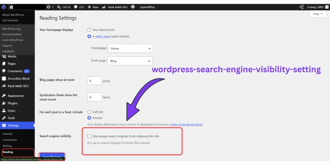Select Your latest posts option
The width and height of the screenshot is (330, 165).
point(89,30)
